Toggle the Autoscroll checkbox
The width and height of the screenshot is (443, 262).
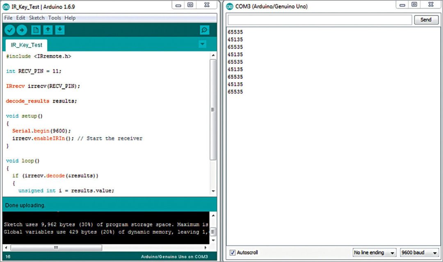click(x=232, y=253)
